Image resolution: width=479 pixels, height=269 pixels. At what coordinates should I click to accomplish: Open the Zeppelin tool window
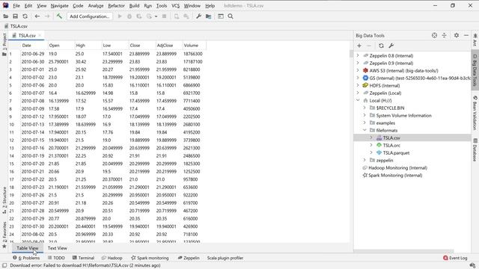[189, 258]
